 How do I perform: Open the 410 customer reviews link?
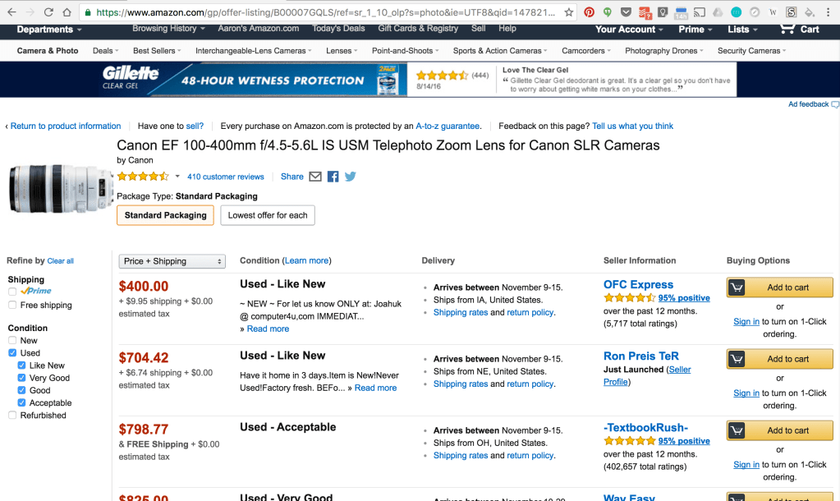click(226, 177)
